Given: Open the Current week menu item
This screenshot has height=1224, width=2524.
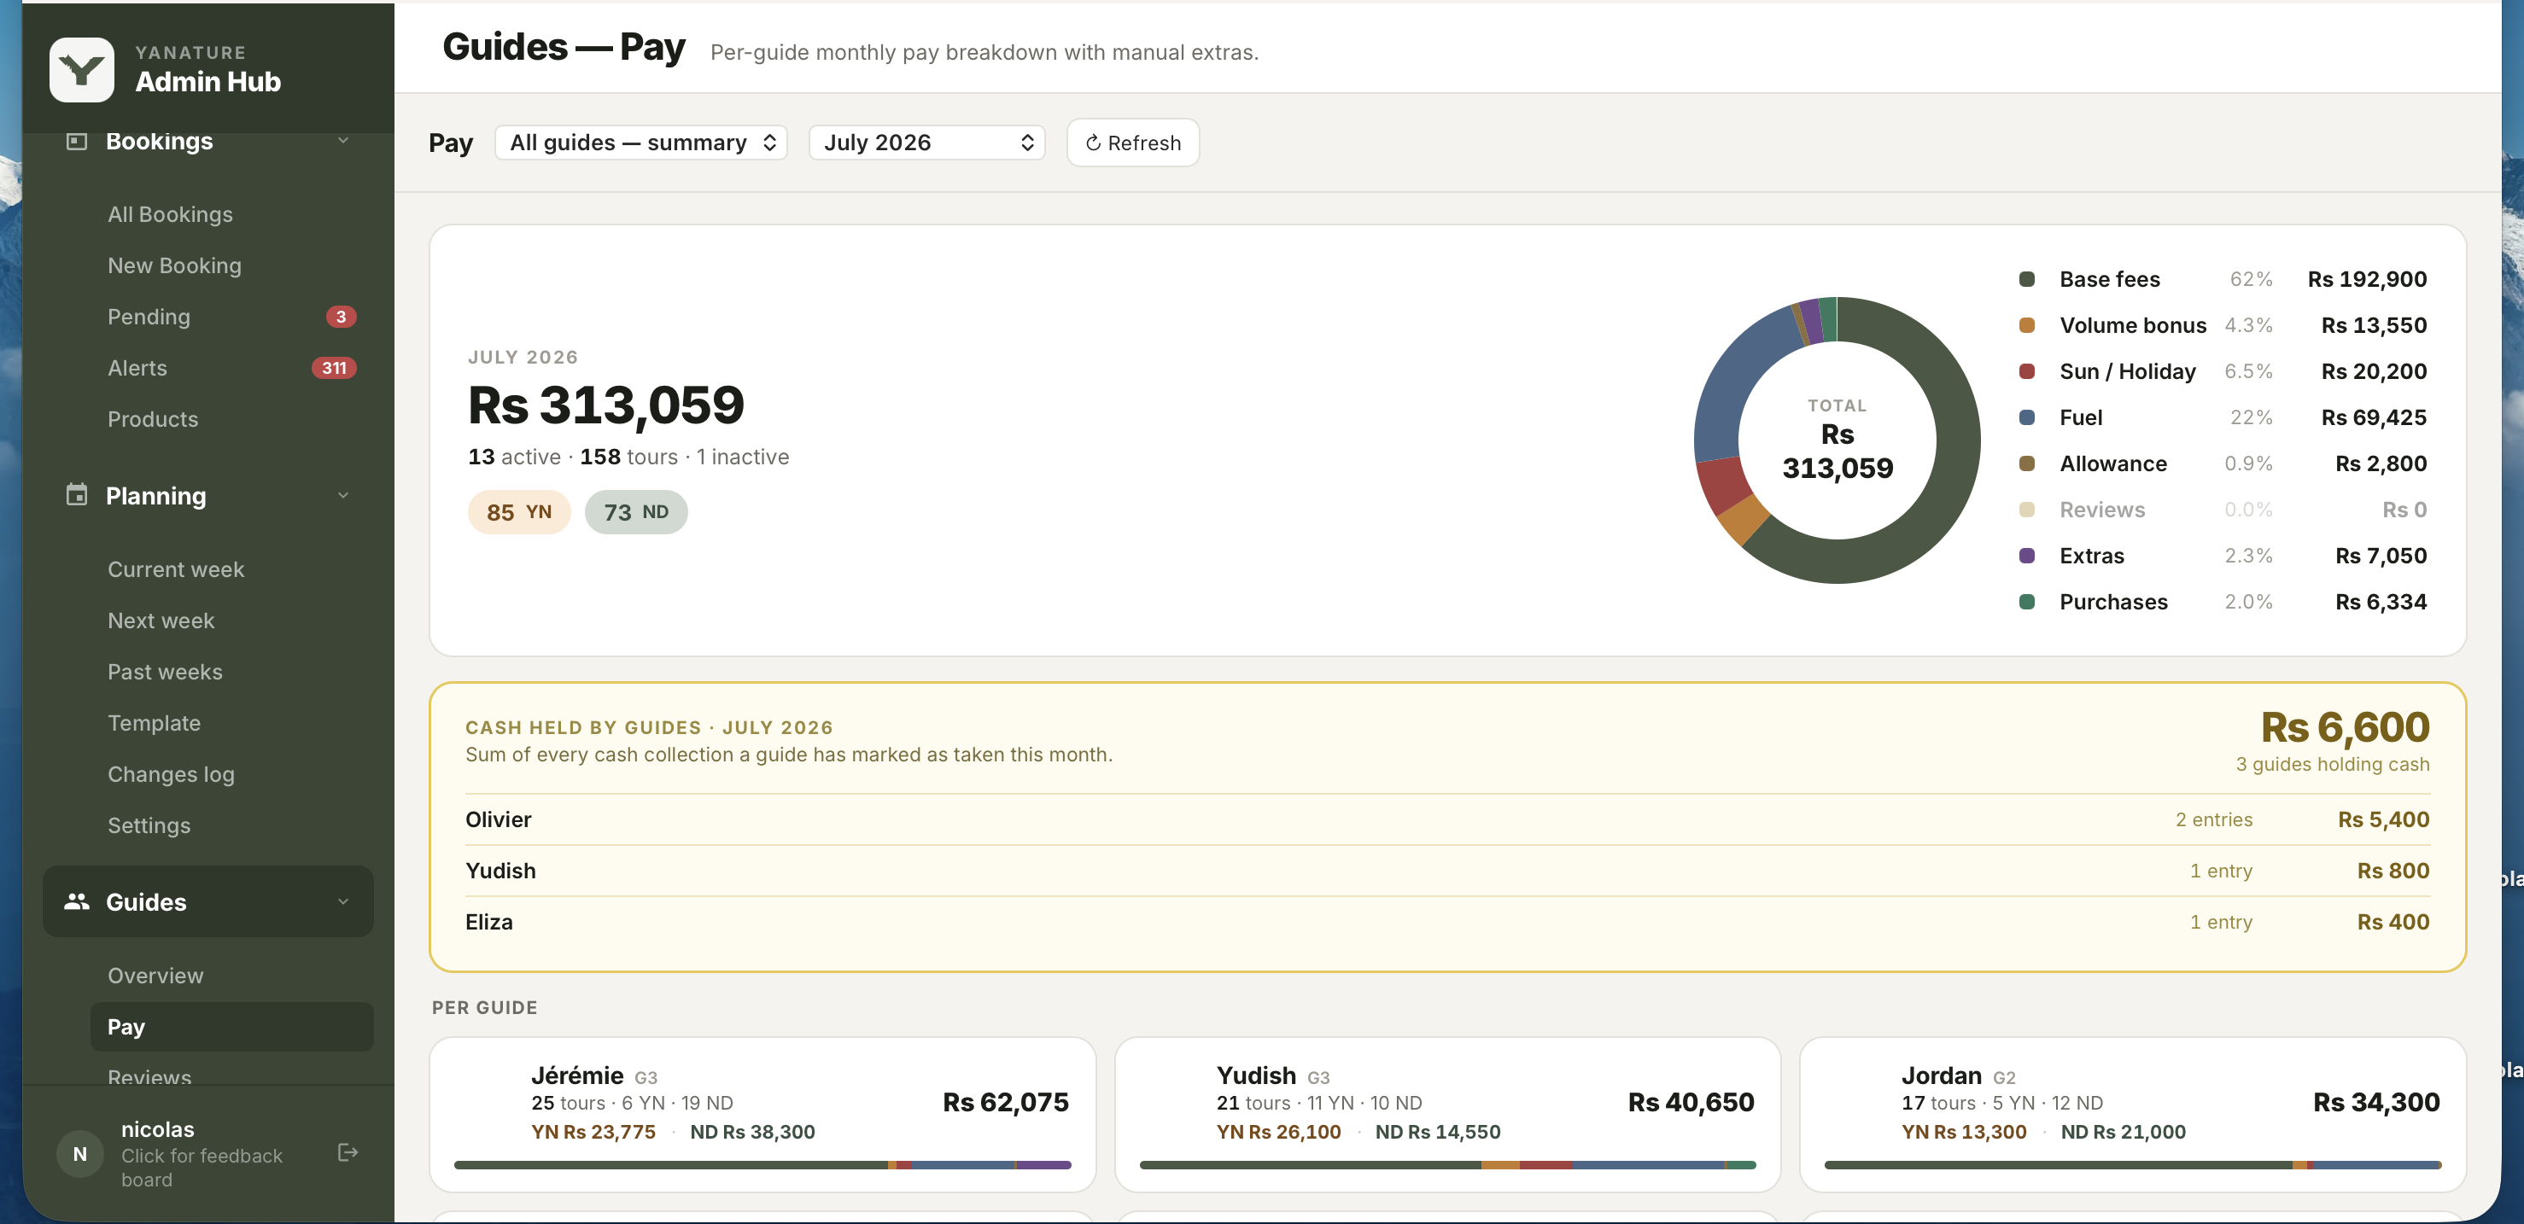Looking at the screenshot, I should pos(175,569).
